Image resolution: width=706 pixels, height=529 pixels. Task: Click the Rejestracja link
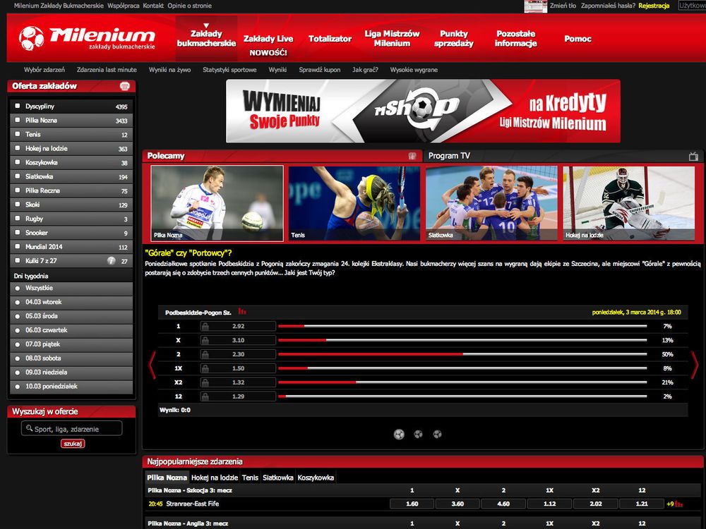pos(654,6)
